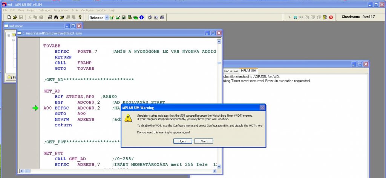Click the Help question mark icon
Image resolution: width=386 pixels, height=178 pixels.
point(80,17)
